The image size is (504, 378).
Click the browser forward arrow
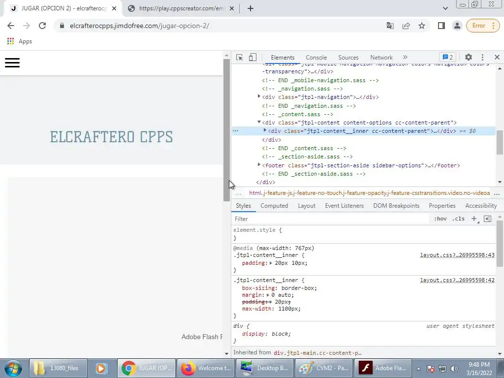pyautogui.click(x=27, y=26)
